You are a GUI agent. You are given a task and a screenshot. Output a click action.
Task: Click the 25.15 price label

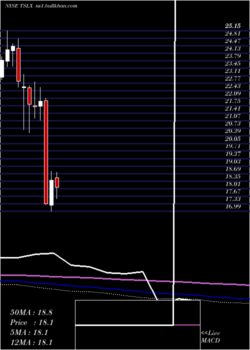pos(232,26)
